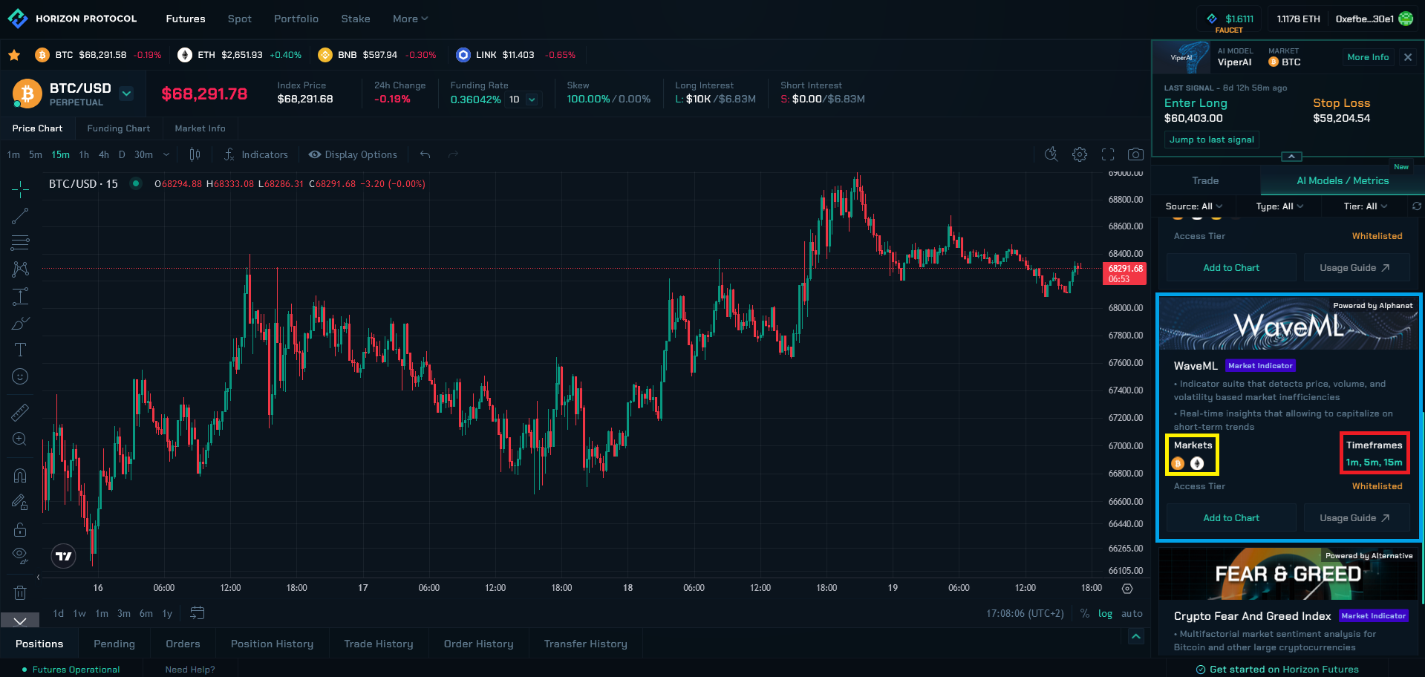
Task: Open the Source: All filter dropdown
Action: pyautogui.click(x=1193, y=206)
